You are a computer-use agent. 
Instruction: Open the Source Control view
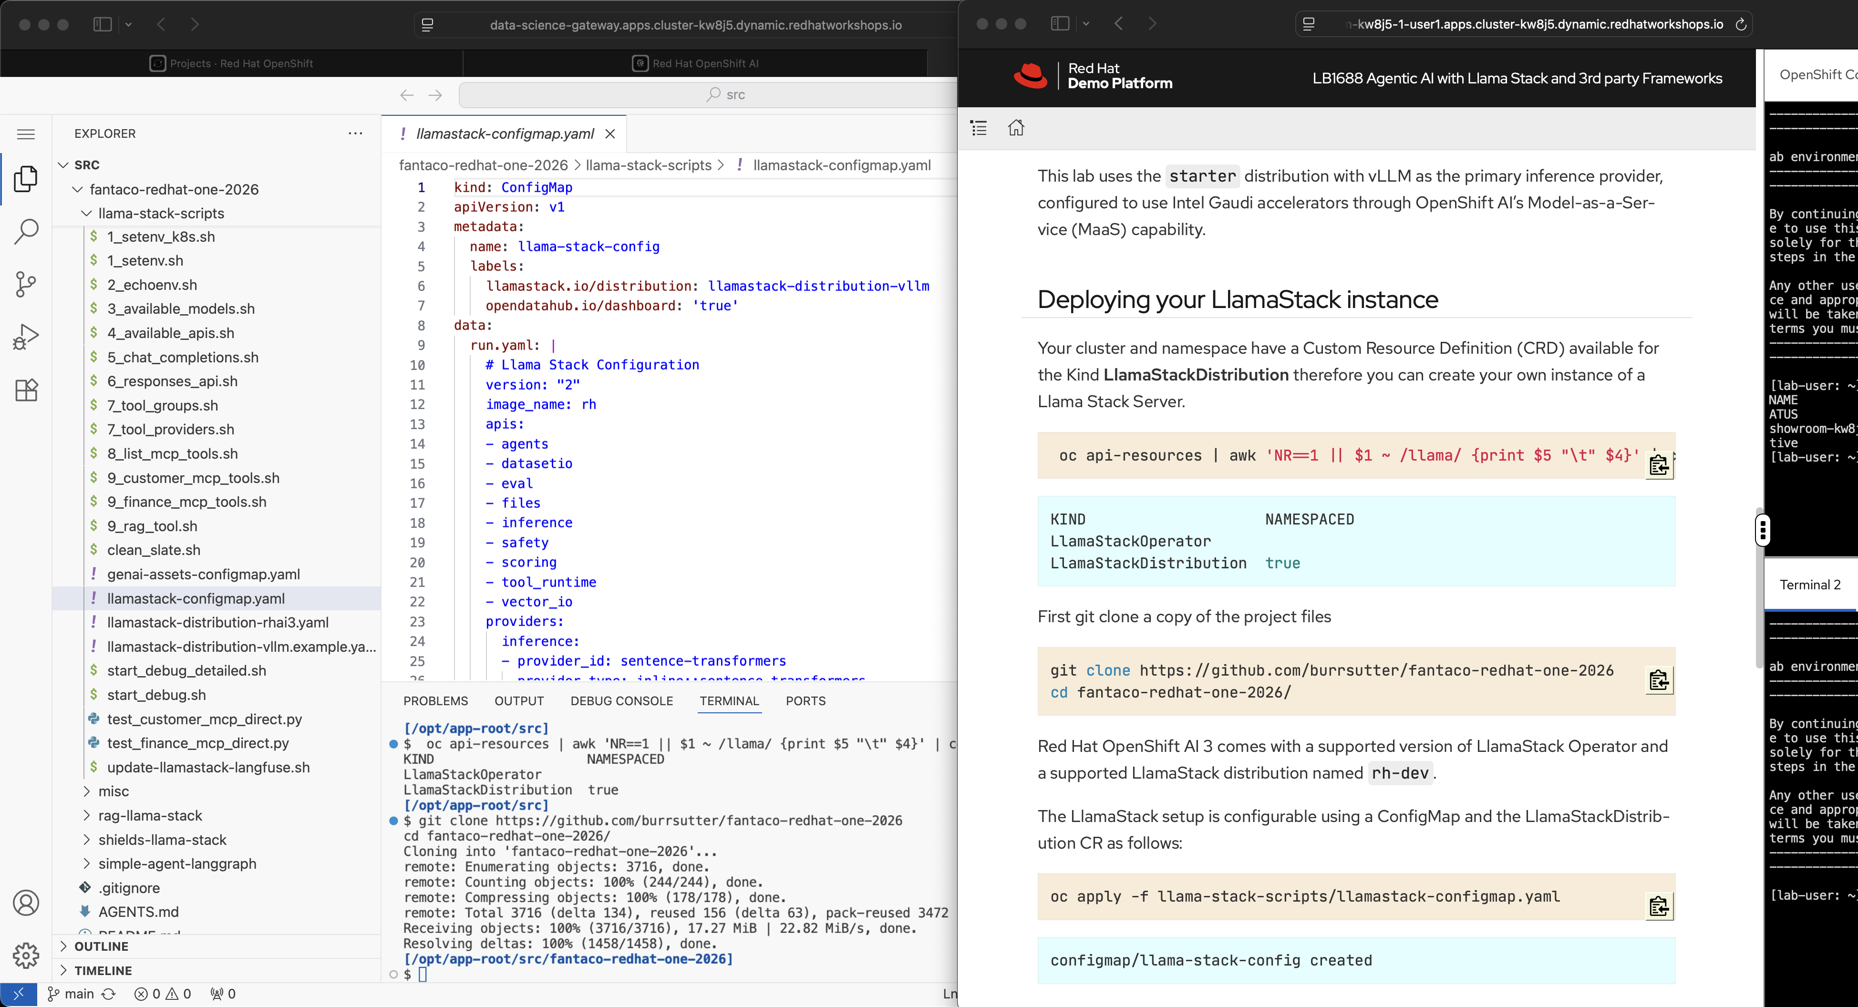26,284
